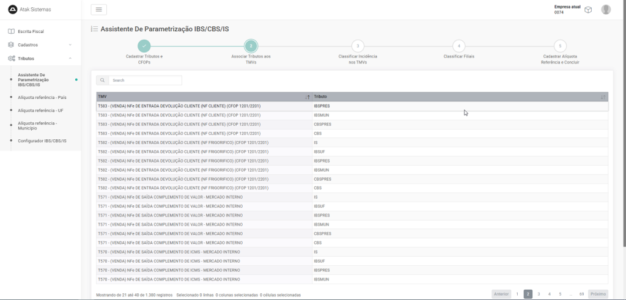Image resolution: width=626 pixels, height=300 pixels.
Task: Click the Empresa atual cube icon
Action: point(587,10)
